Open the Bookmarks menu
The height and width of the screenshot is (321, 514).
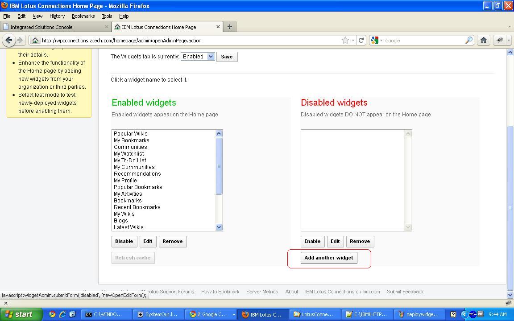(x=83, y=16)
